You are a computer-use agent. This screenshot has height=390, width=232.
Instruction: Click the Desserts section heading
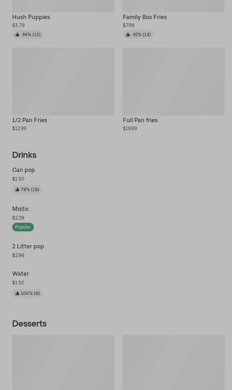29,324
